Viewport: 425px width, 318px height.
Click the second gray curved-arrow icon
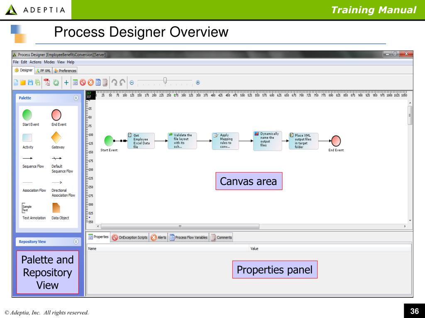(122, 82)
